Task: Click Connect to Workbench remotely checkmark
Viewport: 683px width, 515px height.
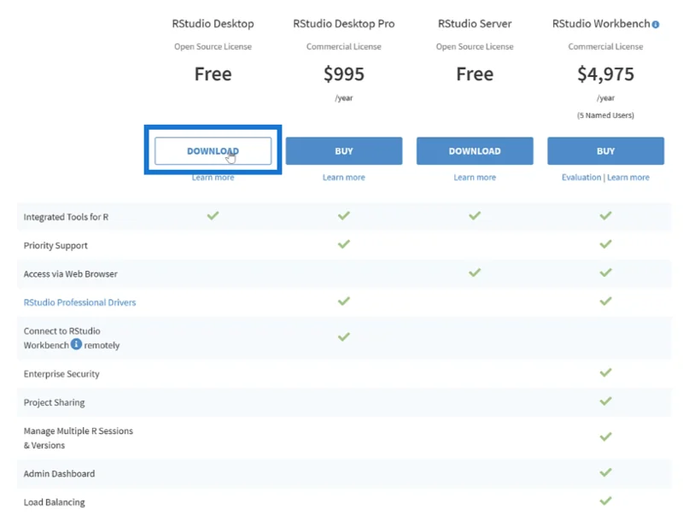Action: (x=344, y=337)
